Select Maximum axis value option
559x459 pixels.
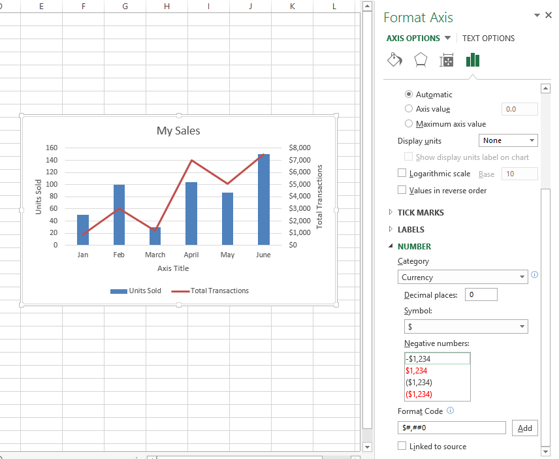point(409,124)
